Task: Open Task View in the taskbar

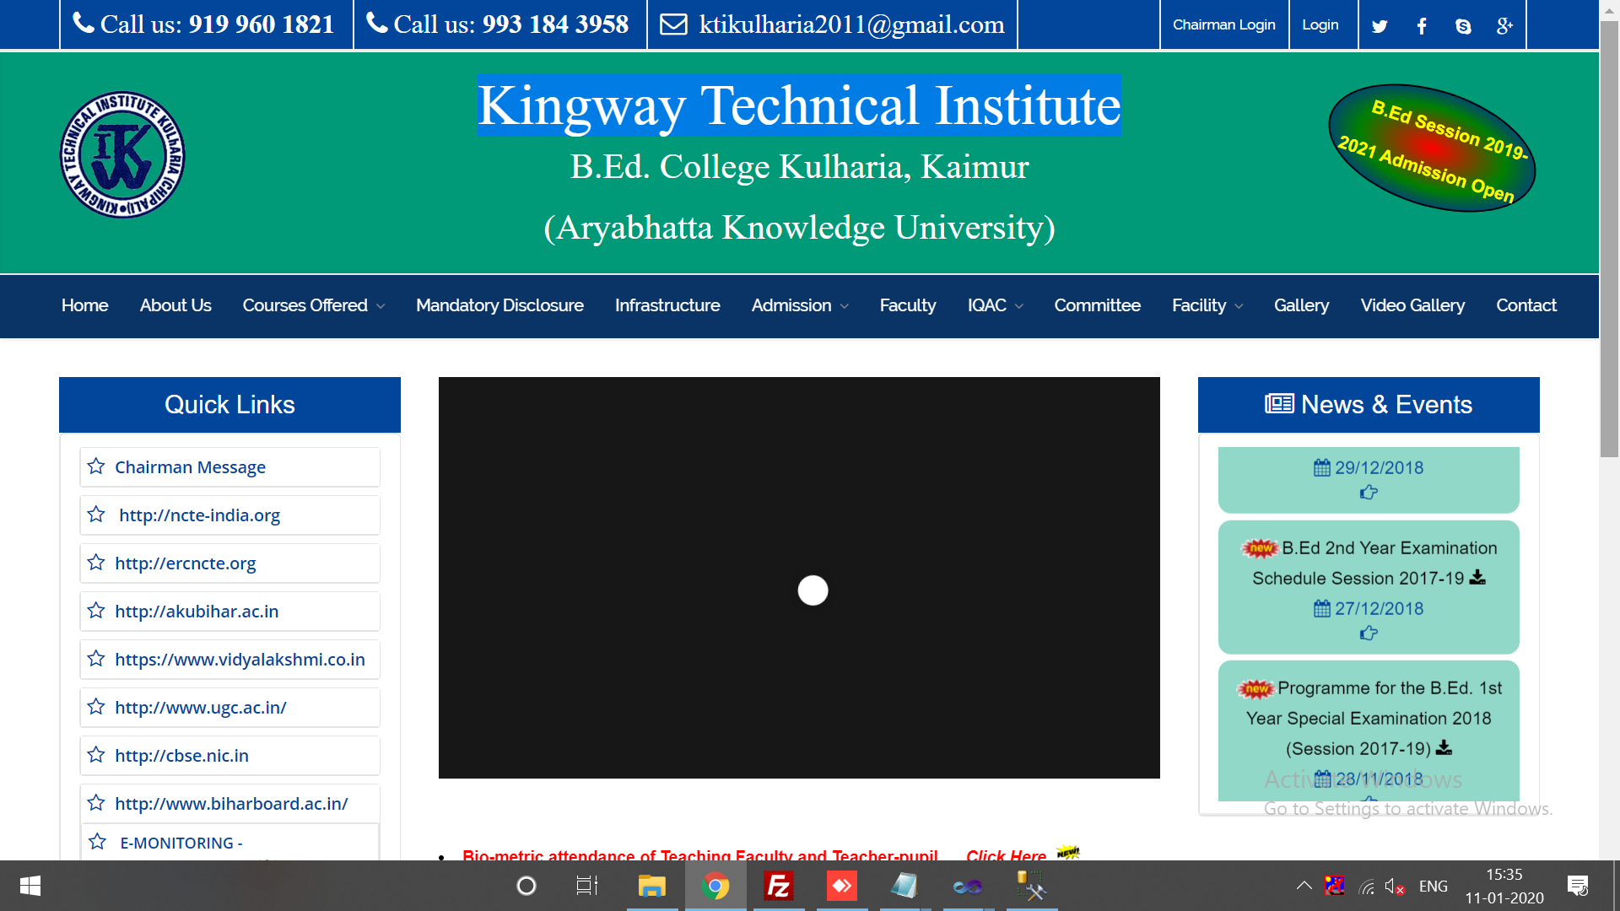Action: pyautogui.click(x=587, y=886)
